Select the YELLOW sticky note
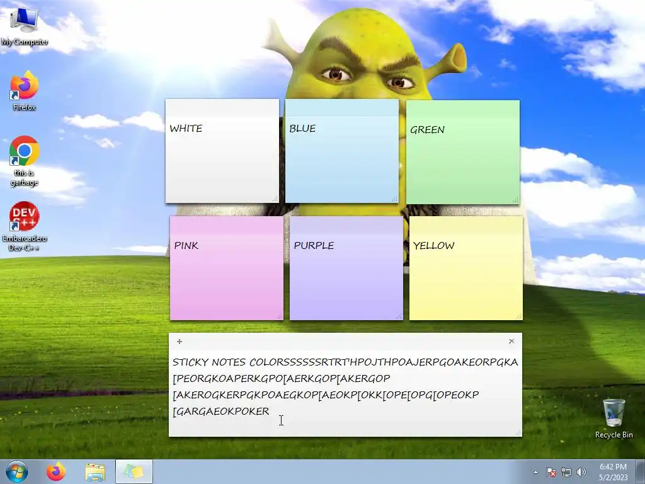This screenshot has width=645, height=484. click(466, 268)
